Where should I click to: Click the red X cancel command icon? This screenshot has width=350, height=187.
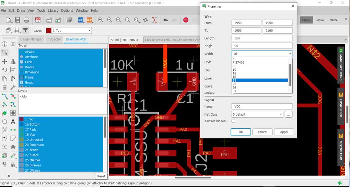coord(154,20)
